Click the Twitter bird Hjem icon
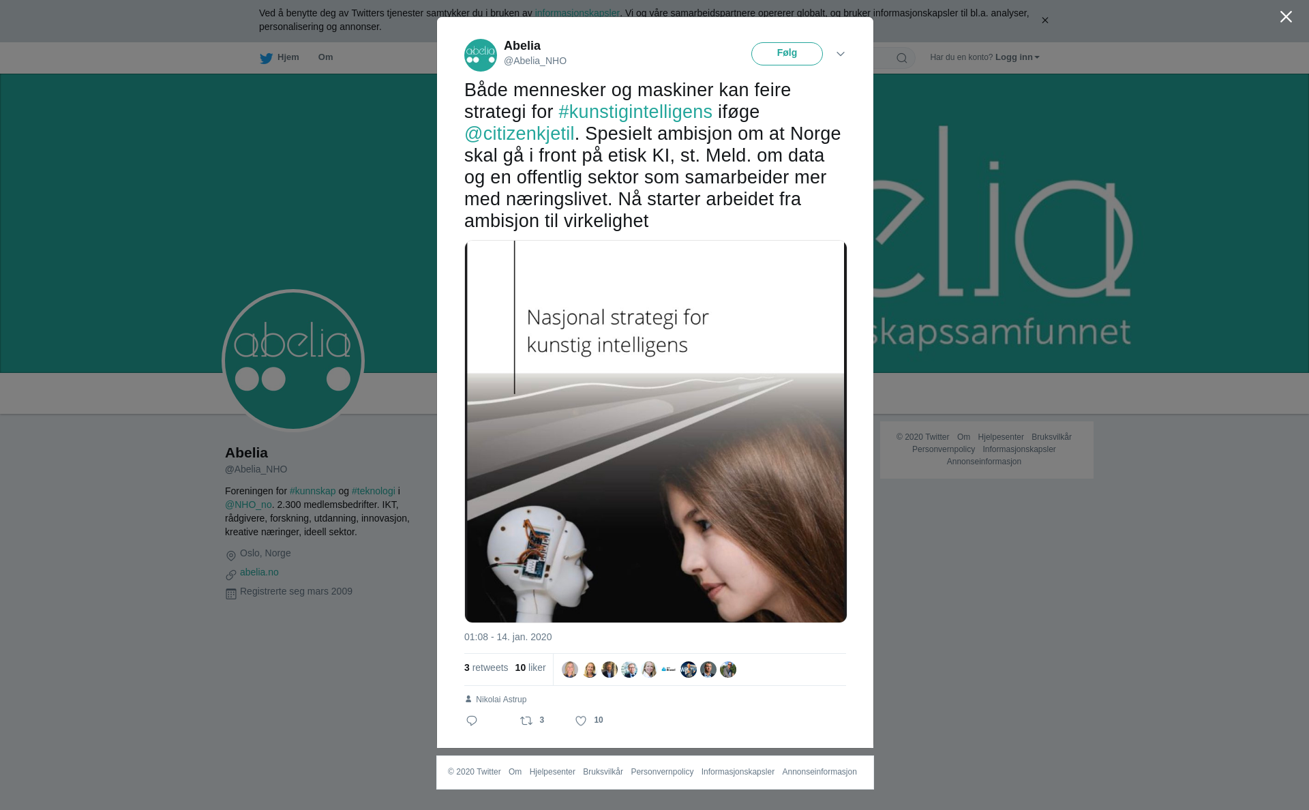 tap(266, 58)
